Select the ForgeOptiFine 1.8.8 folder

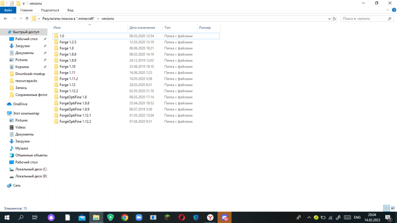(x=136, y=103)
